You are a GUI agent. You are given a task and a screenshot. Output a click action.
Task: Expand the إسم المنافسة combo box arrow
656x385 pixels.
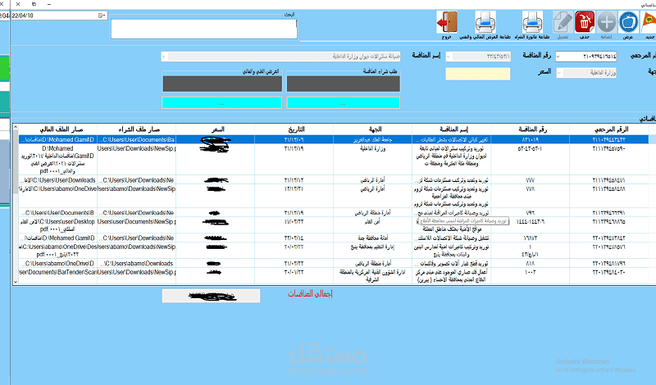[x=164, y=57]
